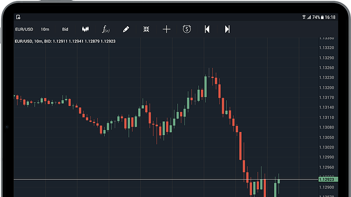The image size is (351, 197).
Task: Jump to chart start with skip-back icon
Action: pyautogui.click(x=207, y=29)
